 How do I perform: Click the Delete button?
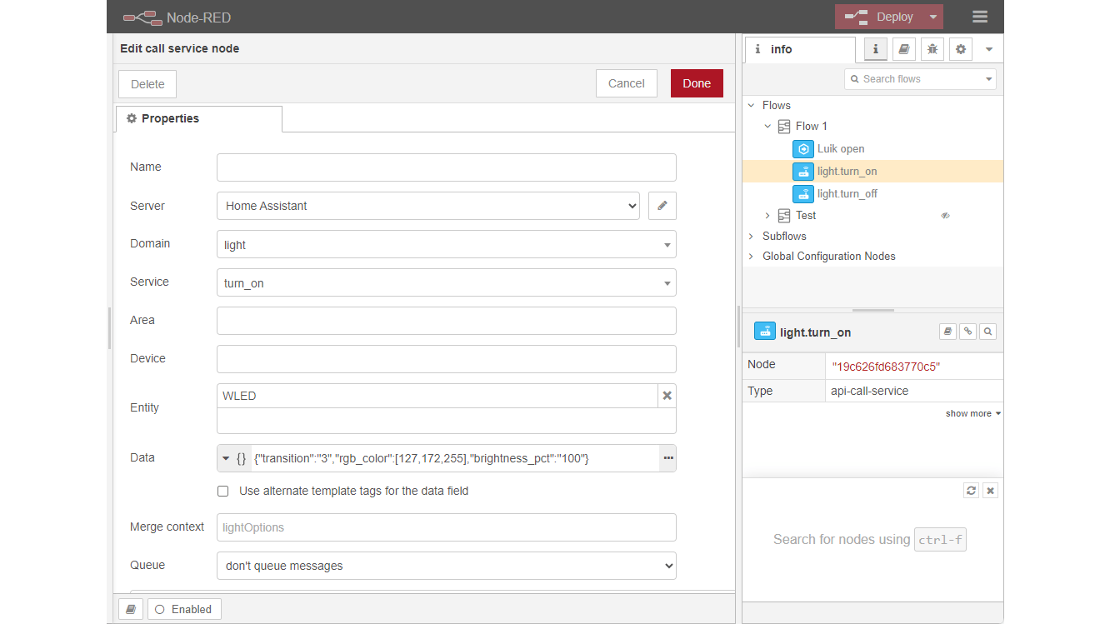coord(147,83)
